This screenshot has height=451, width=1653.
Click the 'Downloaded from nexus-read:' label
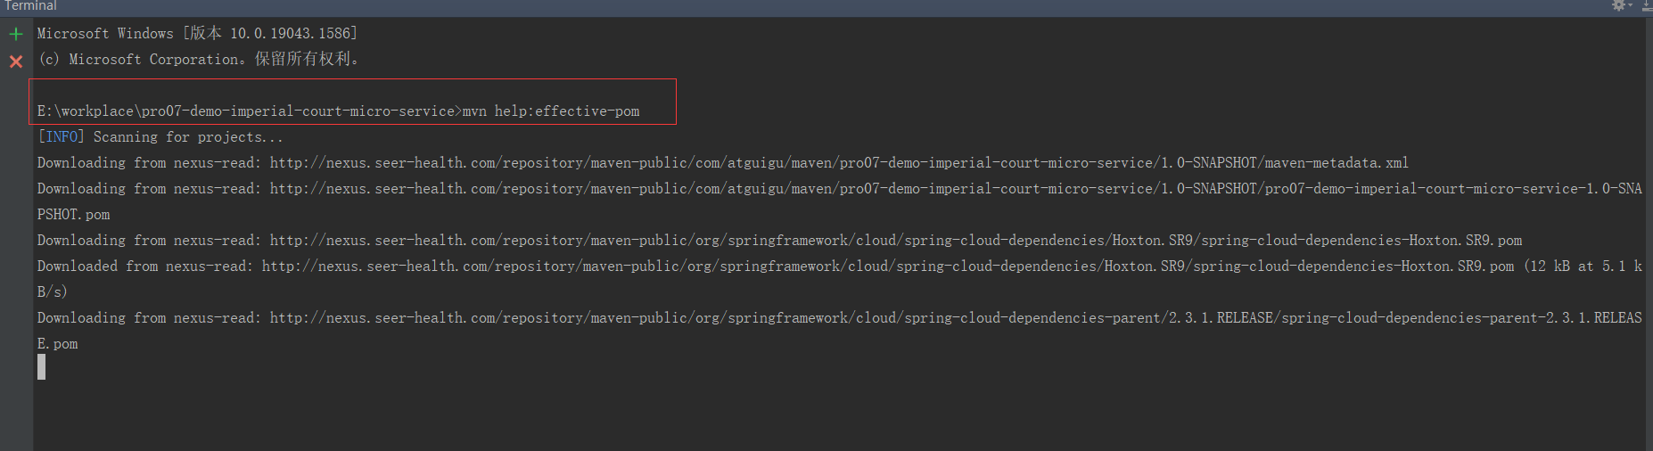(x=145, y=266)
